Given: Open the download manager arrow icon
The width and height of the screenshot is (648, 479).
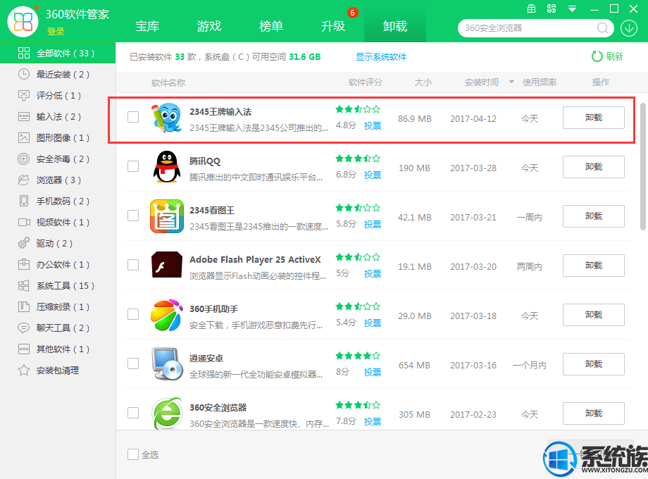Looking at the screenshot, I should pos(629,28).
